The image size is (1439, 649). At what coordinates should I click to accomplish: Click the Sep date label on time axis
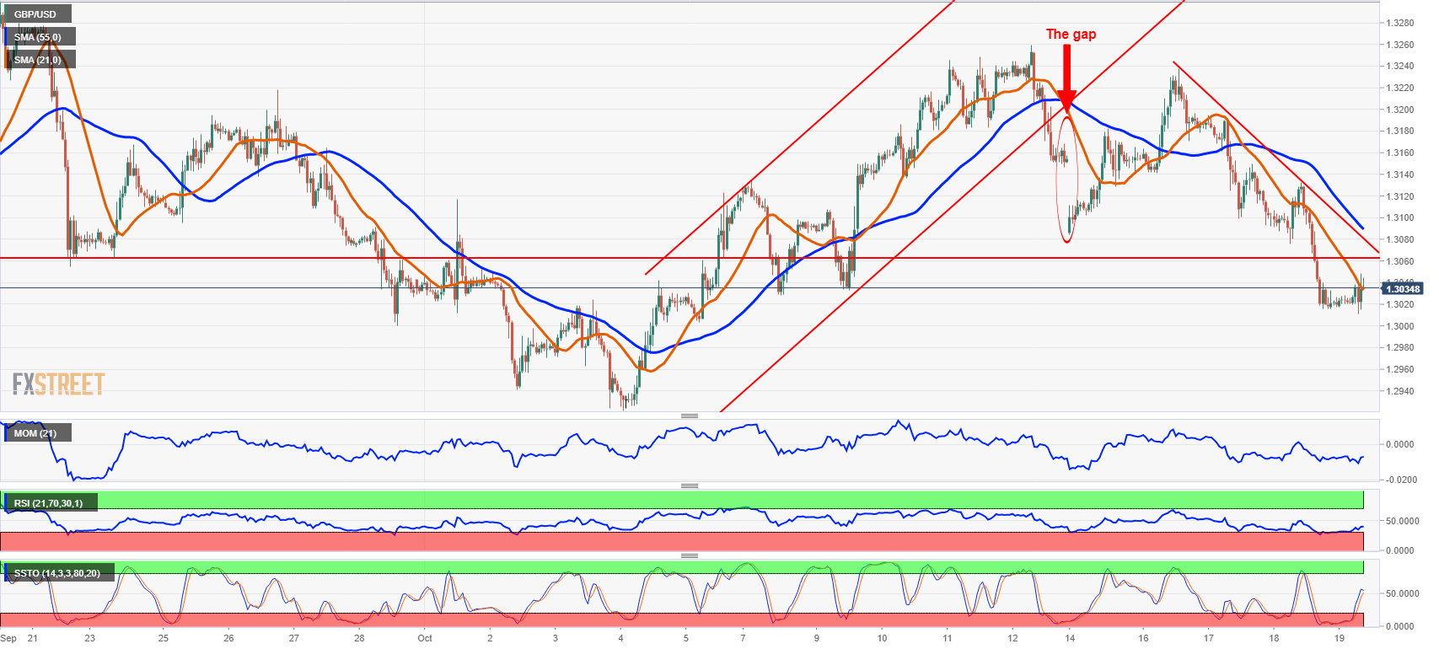8,638
